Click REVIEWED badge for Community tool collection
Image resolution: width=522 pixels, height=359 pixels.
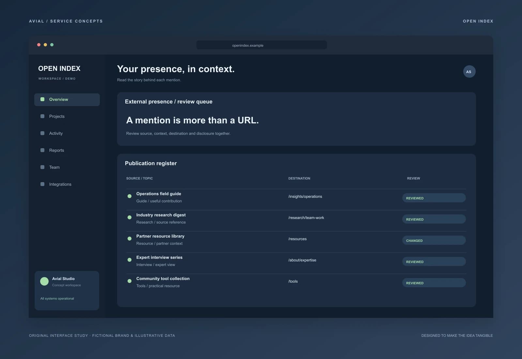coord(434,283)
